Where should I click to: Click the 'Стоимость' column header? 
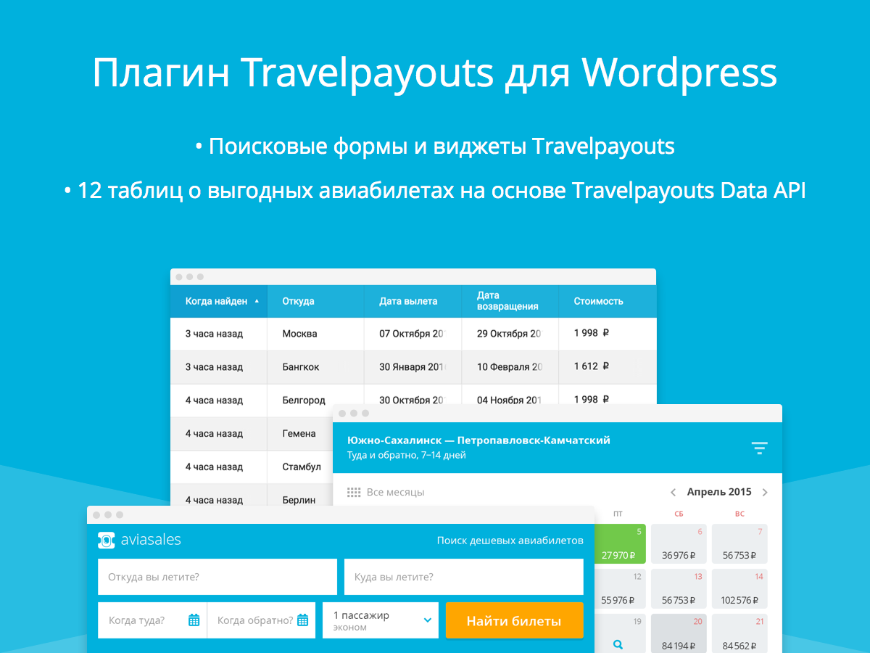tap(598, 301)
